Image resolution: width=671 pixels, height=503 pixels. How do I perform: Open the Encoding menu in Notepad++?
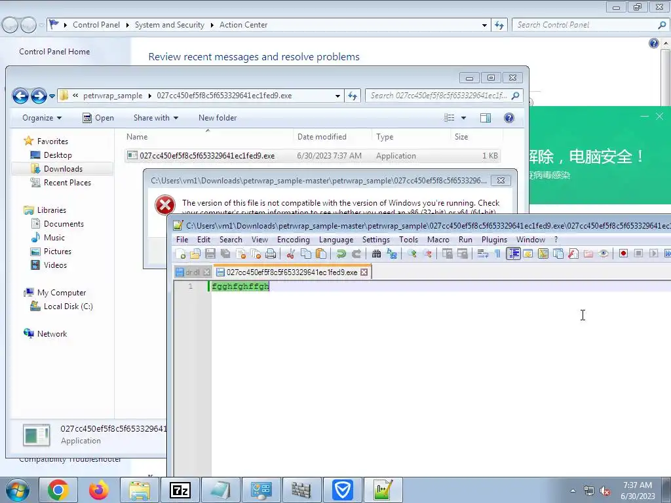pos(293,240)
